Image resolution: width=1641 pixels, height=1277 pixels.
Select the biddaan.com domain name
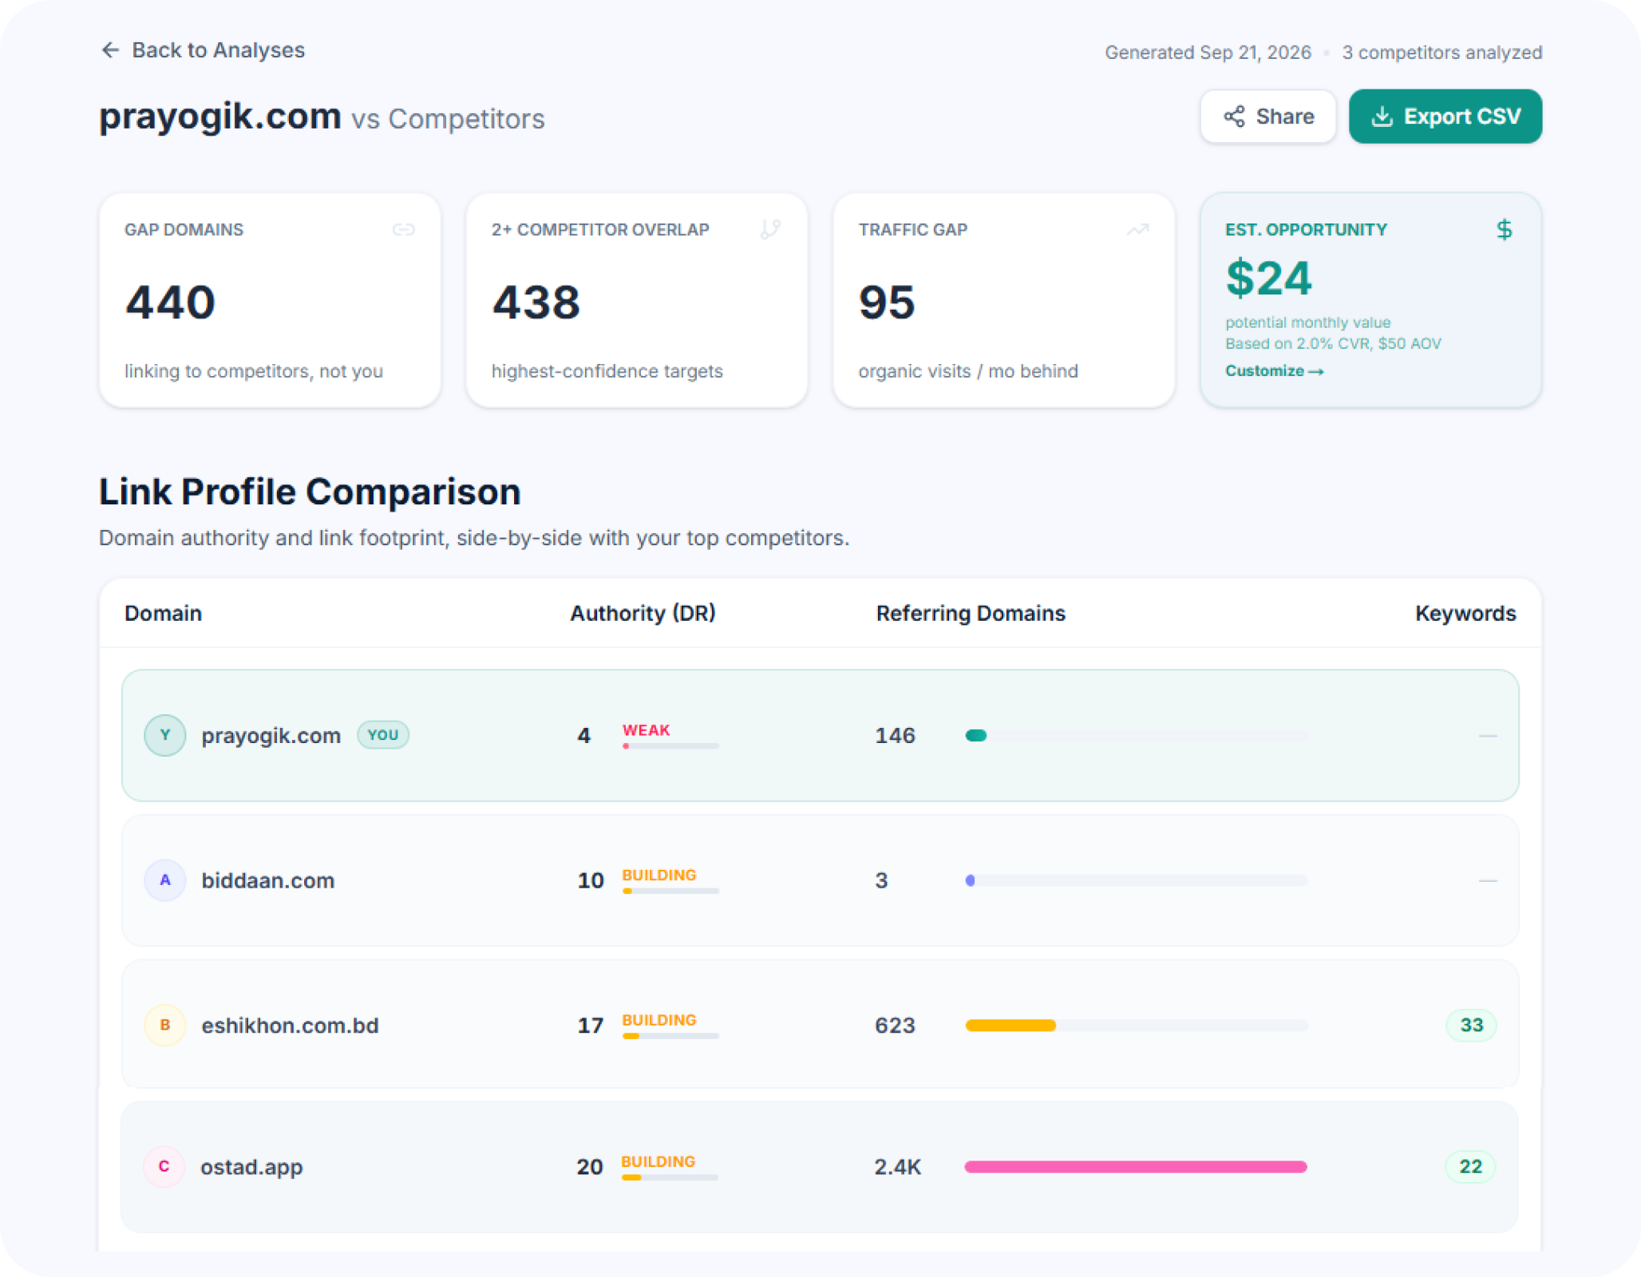268,880
